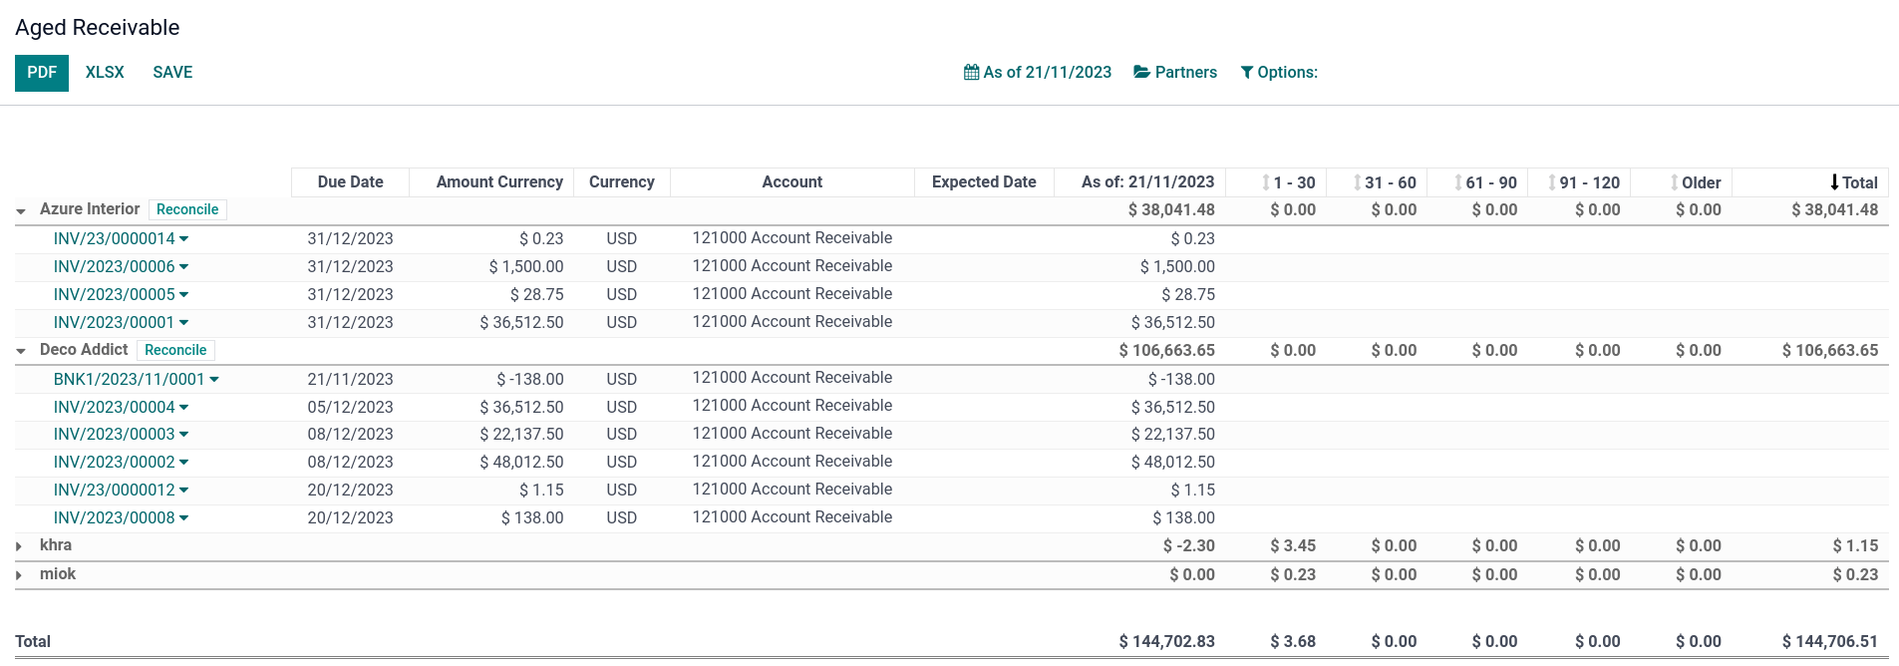Collapse the Deco Addict partner group
Viewport: 1899px width, 666px height.
tap(21, 351)
